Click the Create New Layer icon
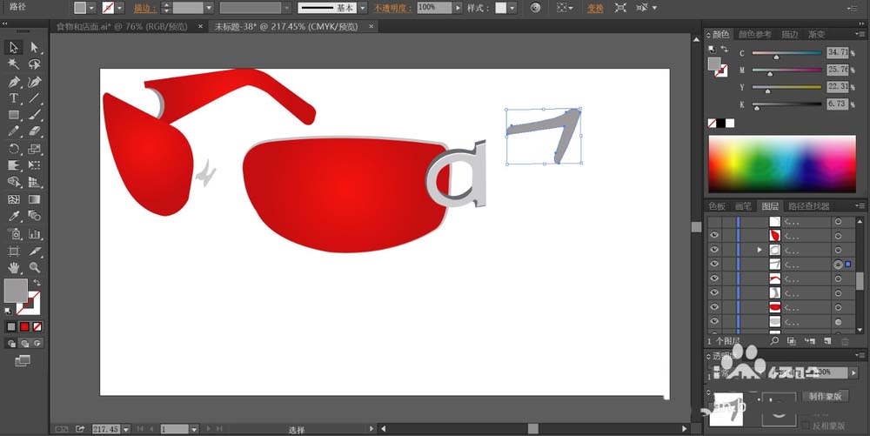Image resolution: width=870 pixels, height=436 pixels. click(827, 341)
